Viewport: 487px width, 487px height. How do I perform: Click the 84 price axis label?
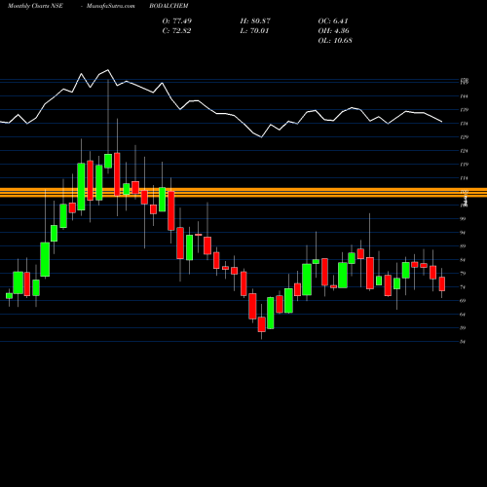pyautogui.click(x=463, y=260)
